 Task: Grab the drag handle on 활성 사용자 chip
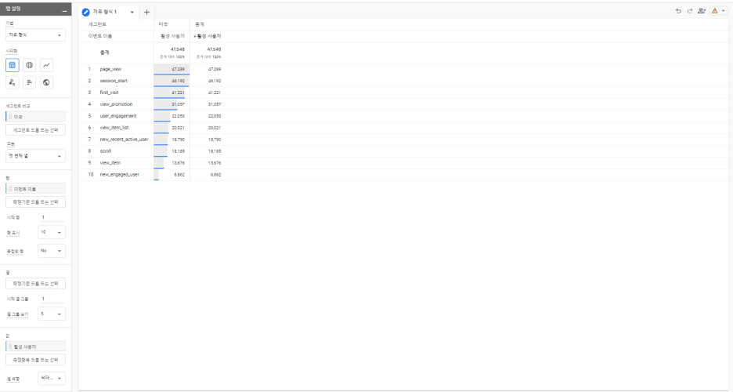(10, 347)
